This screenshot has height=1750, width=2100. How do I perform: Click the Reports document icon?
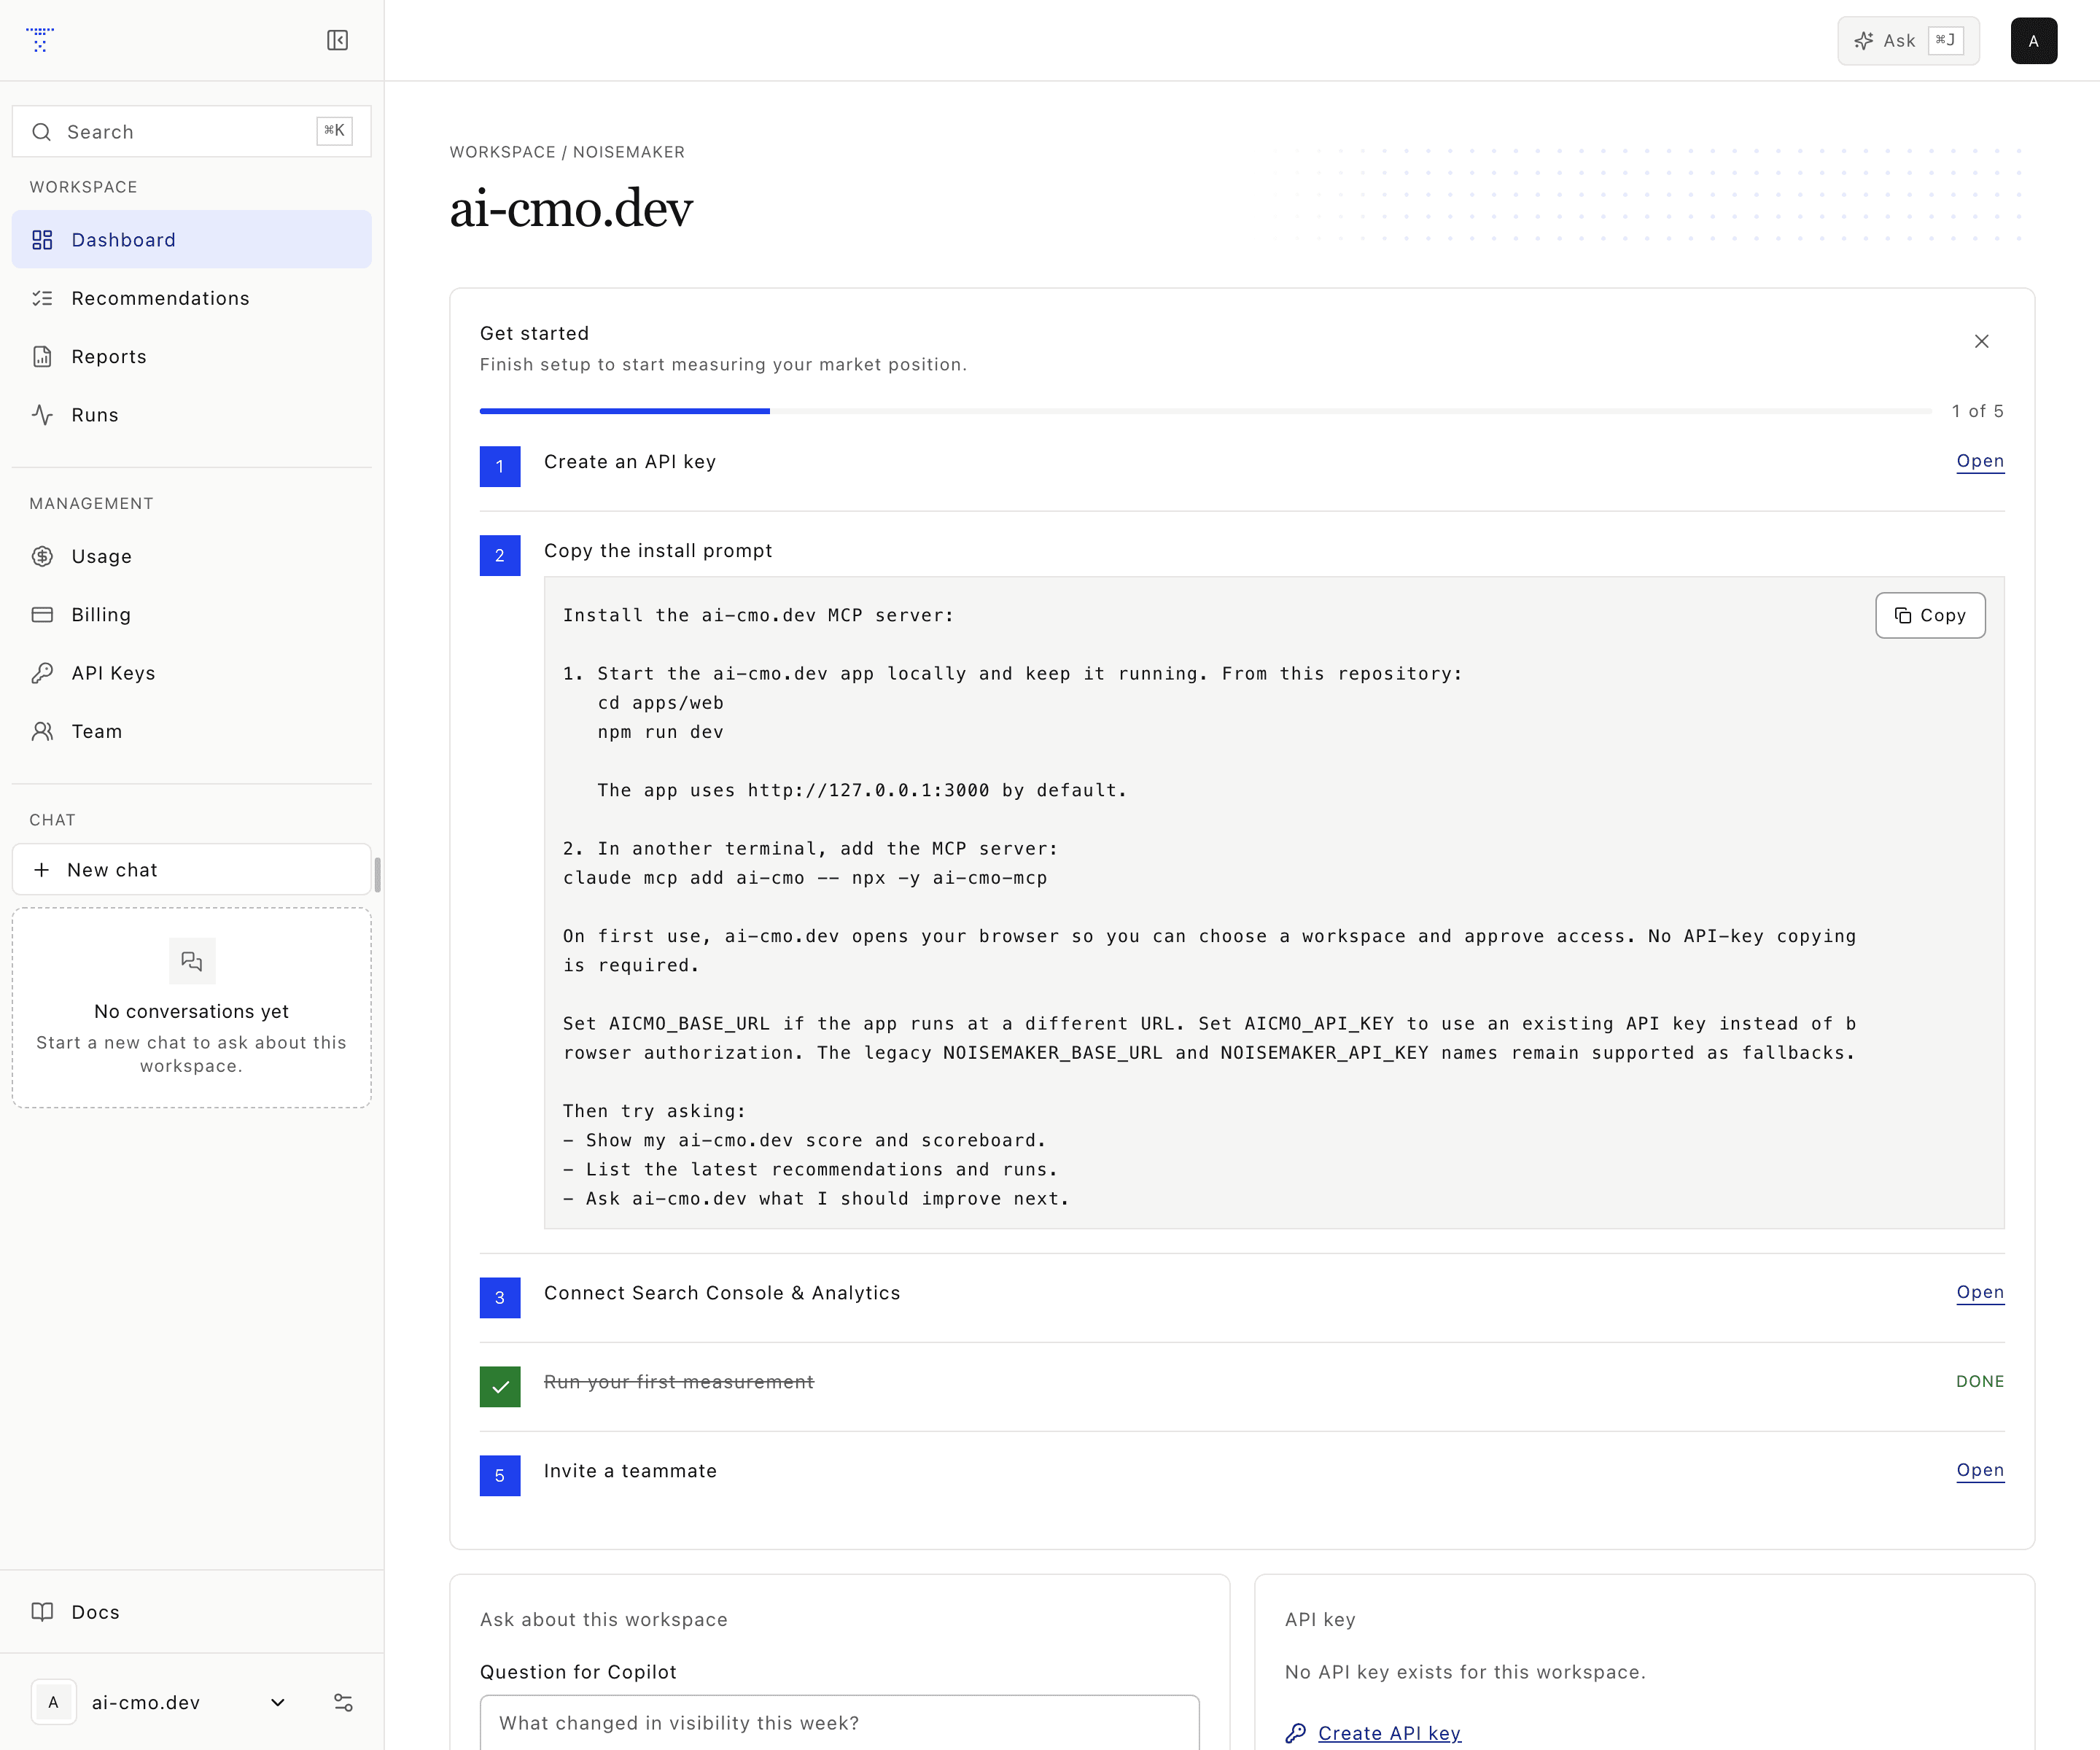[42, 357]
